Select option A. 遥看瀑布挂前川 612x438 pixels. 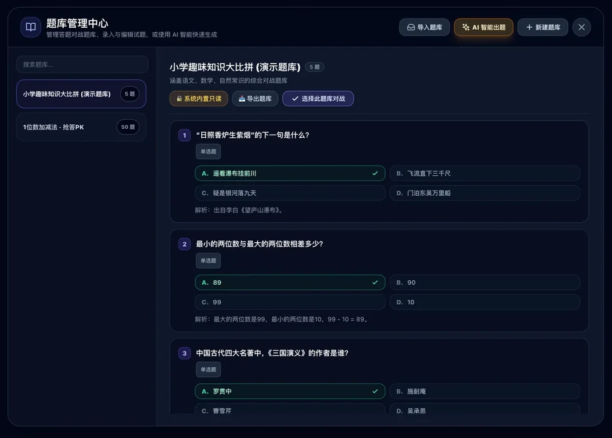point(290,173)
